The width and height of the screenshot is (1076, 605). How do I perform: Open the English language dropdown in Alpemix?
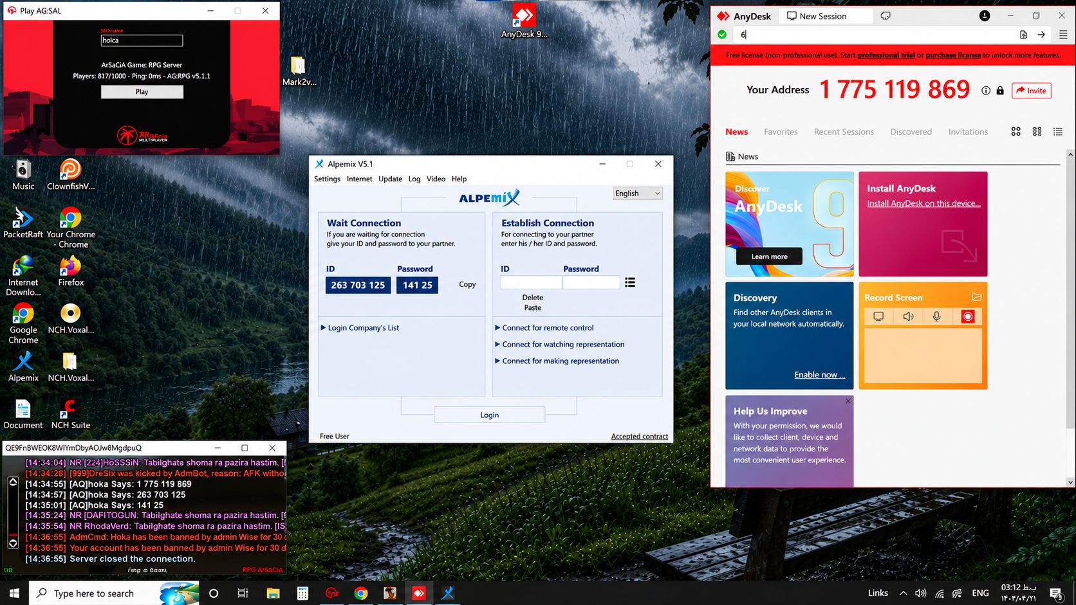tap(637, 194)
